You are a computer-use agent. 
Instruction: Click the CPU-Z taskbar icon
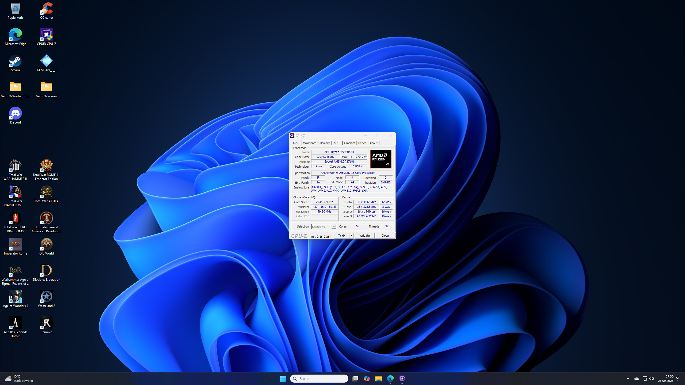coord(402,378)
